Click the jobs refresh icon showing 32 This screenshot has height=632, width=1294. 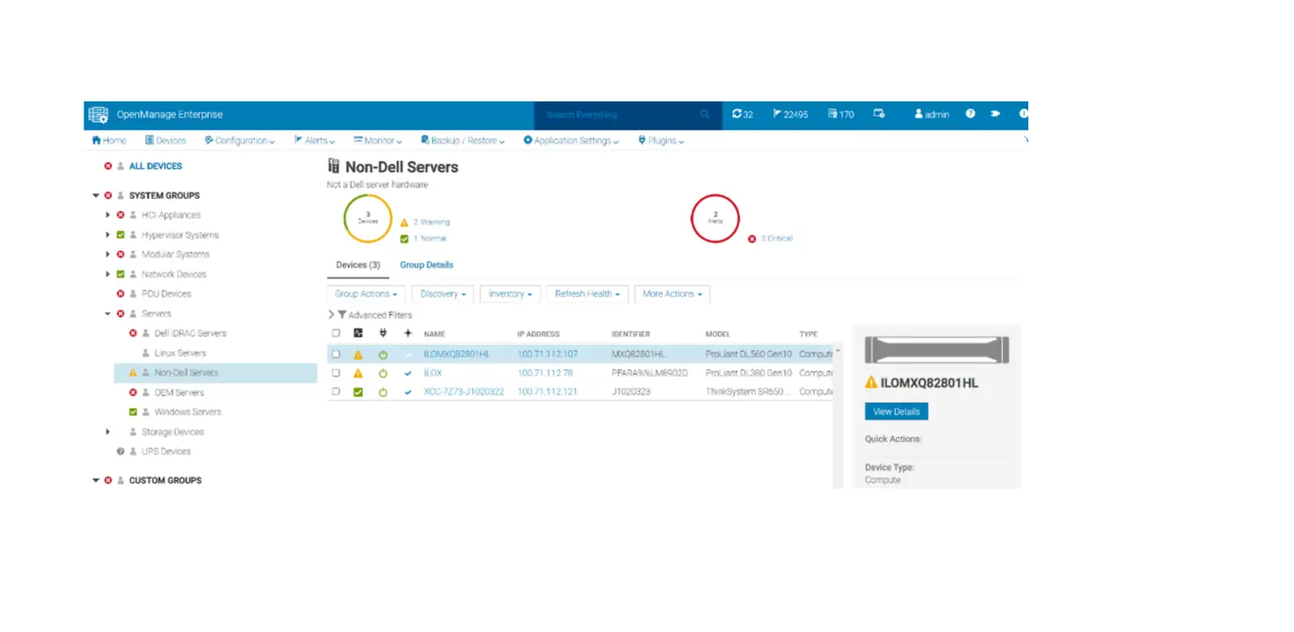pos(737,115)
